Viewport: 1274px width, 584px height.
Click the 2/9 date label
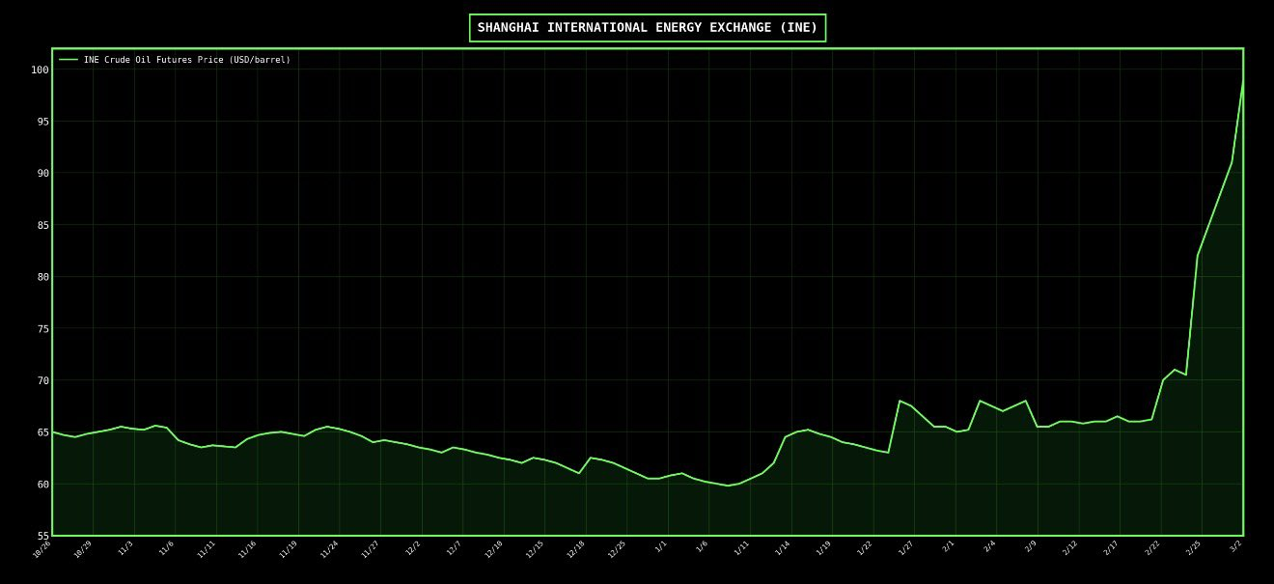point(1031,546)
